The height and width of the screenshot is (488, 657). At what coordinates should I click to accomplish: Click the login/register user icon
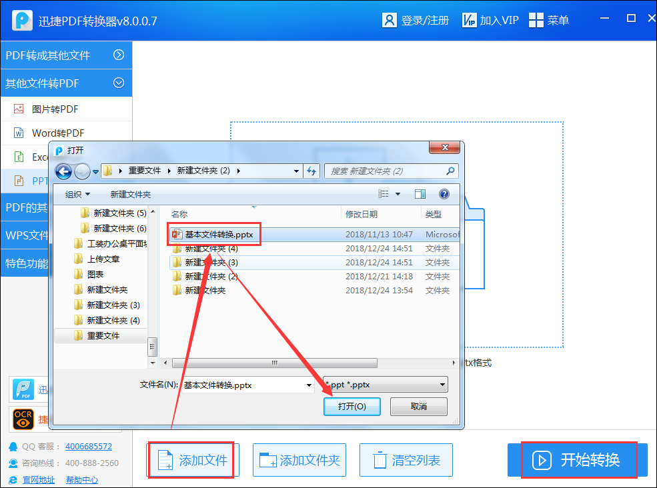[389, 20]
